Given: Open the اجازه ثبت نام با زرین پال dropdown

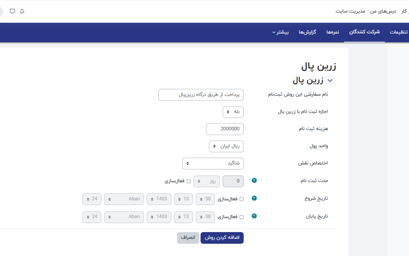Looking at the screenshot, I should click(x=233, y=112).
